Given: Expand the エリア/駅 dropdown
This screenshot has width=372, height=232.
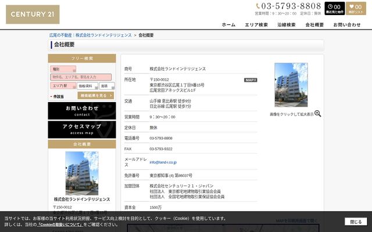Looking at the screenshot, I should [x=63, y=86].
